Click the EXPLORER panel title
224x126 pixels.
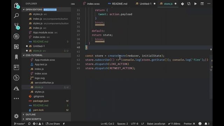tap(31, 4)
